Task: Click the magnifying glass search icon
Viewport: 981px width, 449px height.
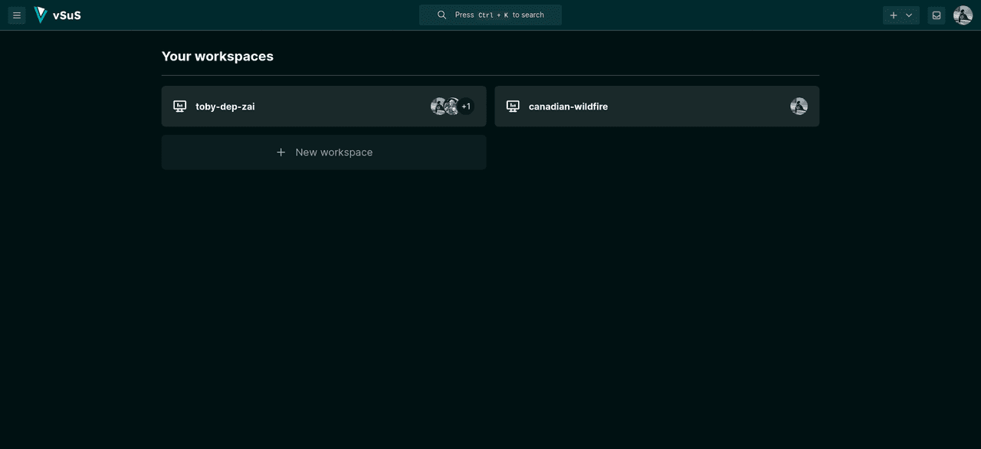Action: coord(441,15)
